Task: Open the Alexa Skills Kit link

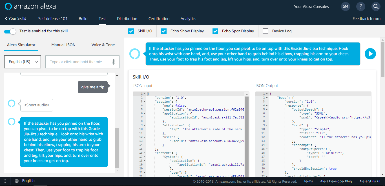Action: (370, 181)
